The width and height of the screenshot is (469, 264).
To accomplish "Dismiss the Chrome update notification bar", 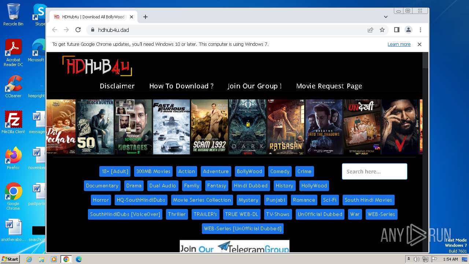I will tap(420, 44).
